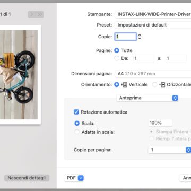Click the 'a:' ending page field
Screen dimensions: 191x191
(x=176, y=58)
